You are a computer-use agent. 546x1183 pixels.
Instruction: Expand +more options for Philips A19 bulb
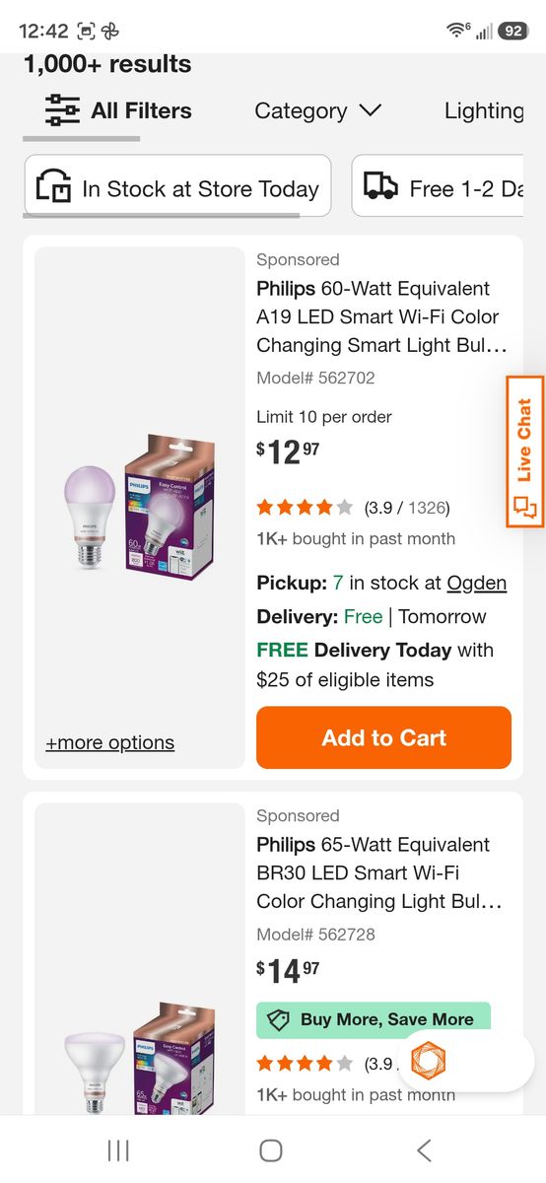coord(109,742)
